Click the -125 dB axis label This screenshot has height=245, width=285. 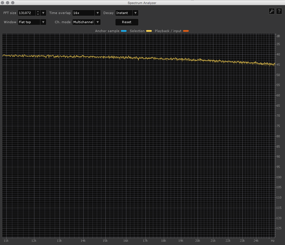[278, 228]
